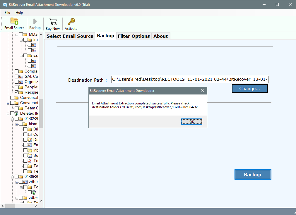Screen dimensions: 296x215
Task: Select the Em contact card icon
Action: pos(30,145)
